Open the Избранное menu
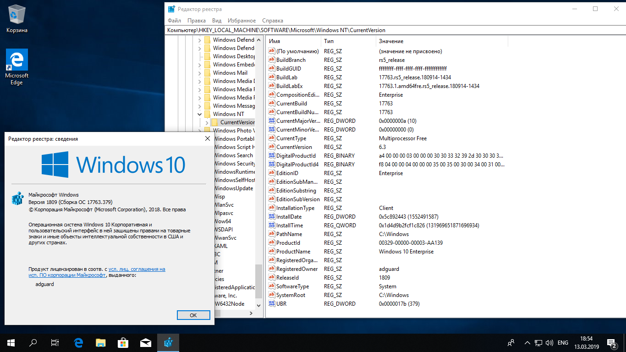Viewport: 626px width, 352px height. point(241,21)
